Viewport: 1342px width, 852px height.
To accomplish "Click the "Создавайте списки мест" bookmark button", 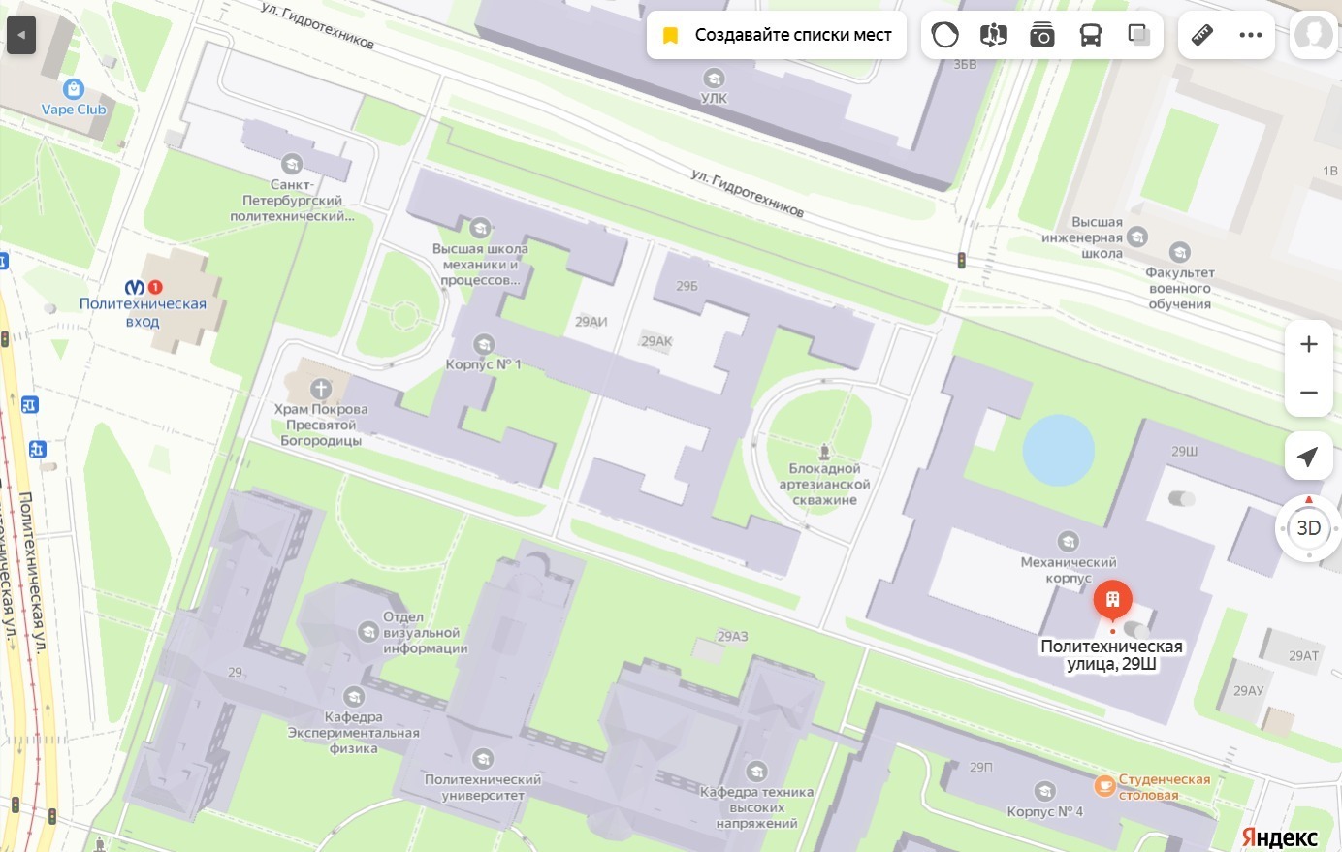I will [x=777, y=36].
